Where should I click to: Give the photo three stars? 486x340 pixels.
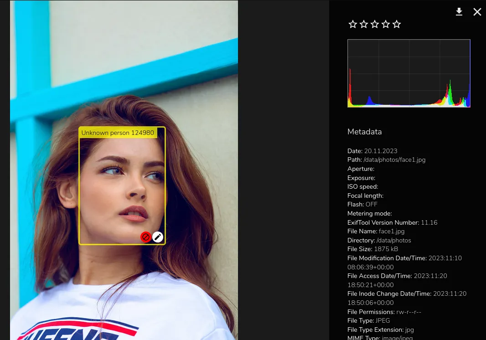click(375, 24)
